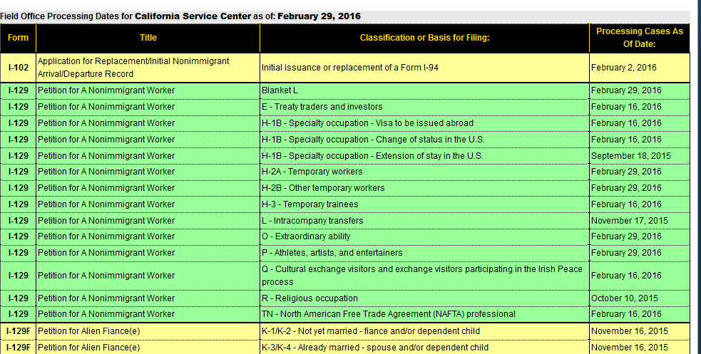
Task: Click Initial issuance or replacement of a Form I-94
Action: (424, 68)
